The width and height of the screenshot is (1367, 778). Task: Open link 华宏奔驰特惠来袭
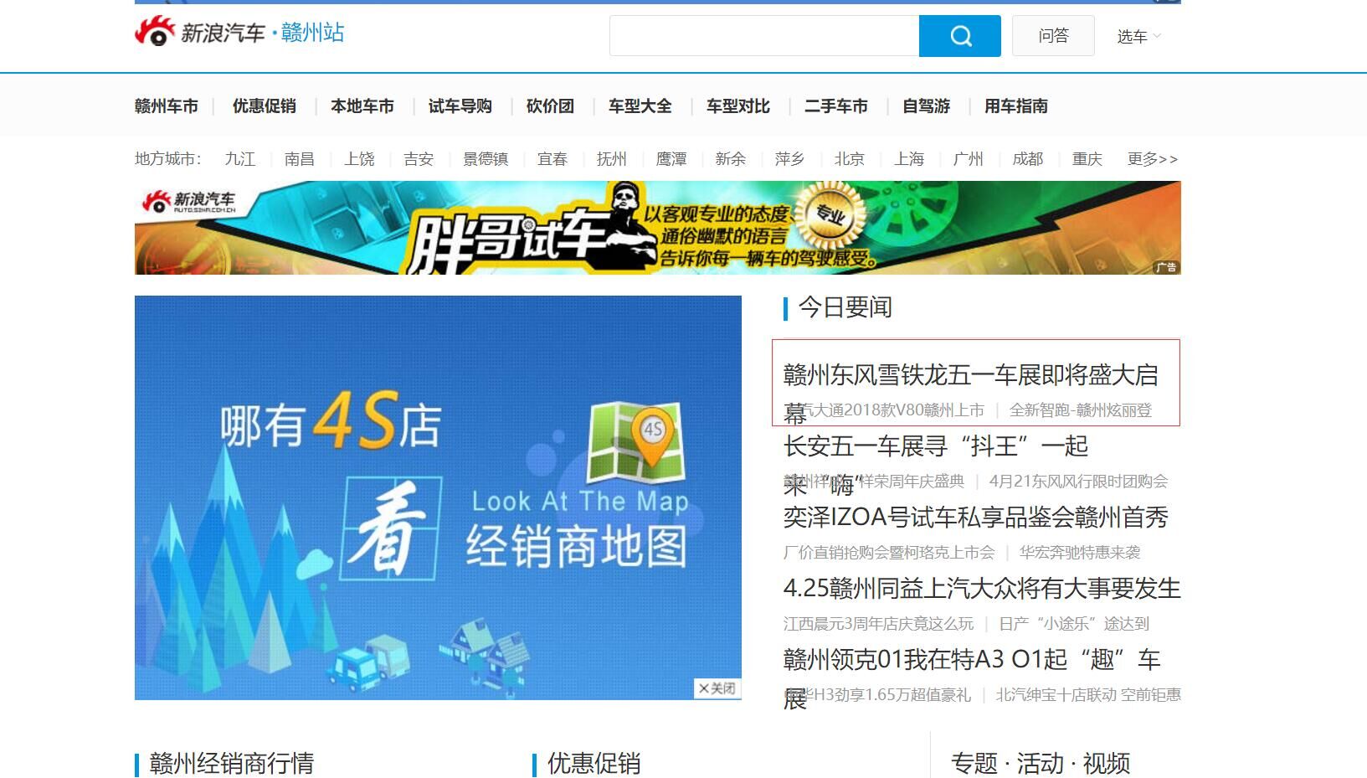[1080, 553]
